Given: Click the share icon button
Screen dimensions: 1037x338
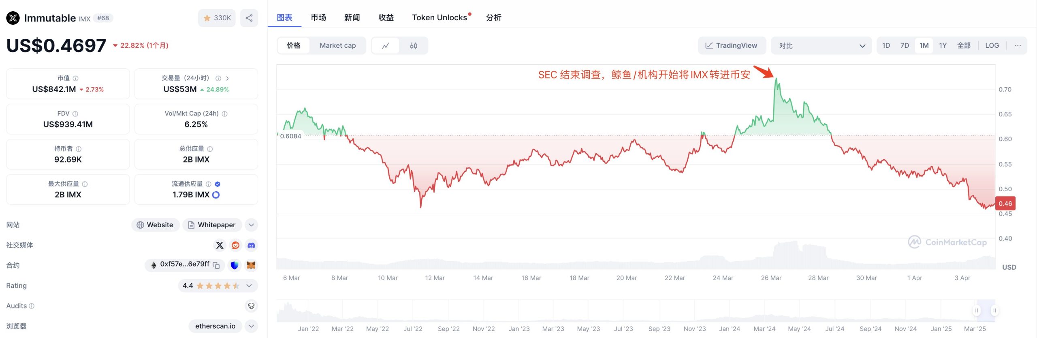Looking at the screenshot, I should (249, 18).
